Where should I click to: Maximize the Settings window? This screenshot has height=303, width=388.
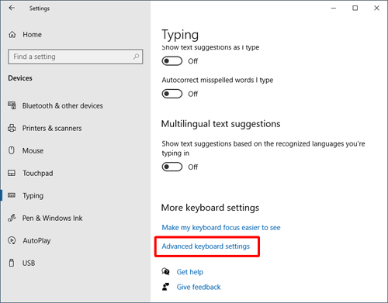355,8
